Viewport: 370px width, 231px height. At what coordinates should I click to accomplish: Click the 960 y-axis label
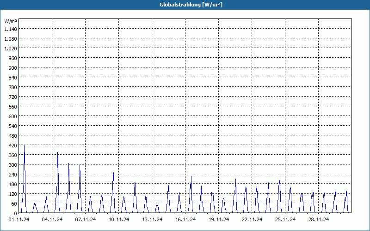(13, 58)
